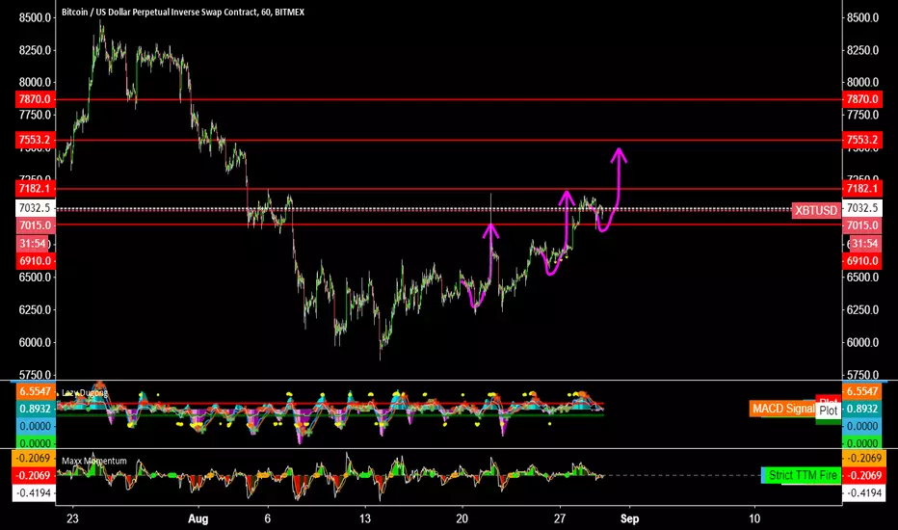The width and height of the screenshot is (898, 530).
Task: Click 6500.0 on the left price scale
Action: (x=35, y=277)
